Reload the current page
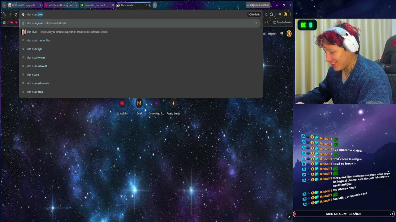 (16, 14)
